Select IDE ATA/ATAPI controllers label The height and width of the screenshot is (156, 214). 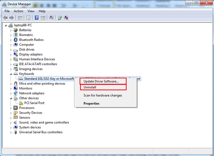[x=38, y=64]
